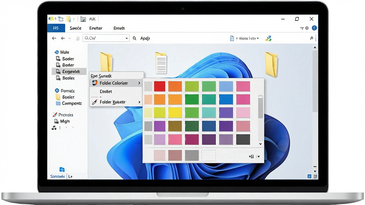Viewport: 365px width, 205px height.
Task: Switch to large icons view at bottom right
Action: [x=315, y=177]
